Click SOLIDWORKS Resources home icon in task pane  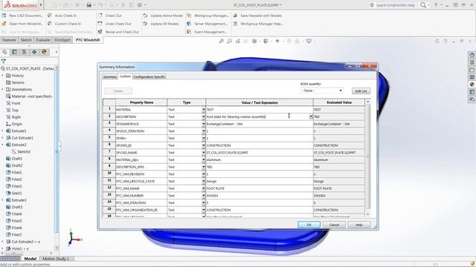[x=472, y=55]
